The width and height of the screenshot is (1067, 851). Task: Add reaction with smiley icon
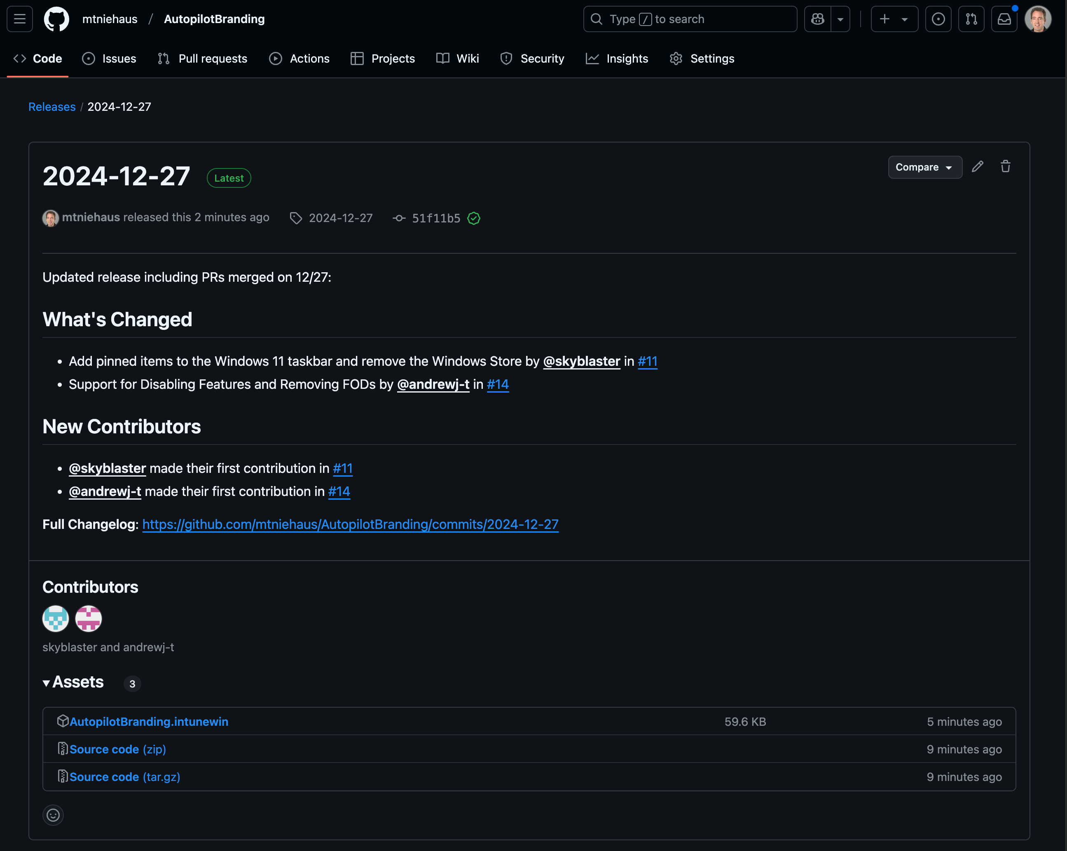pos(53,815)
